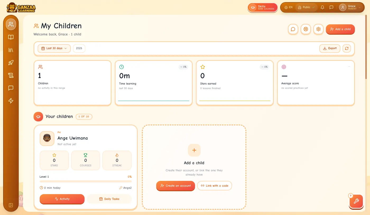Open notifications bell in top bar
The width and height of the screenshot is (370, 215).
tap(322, 7)
